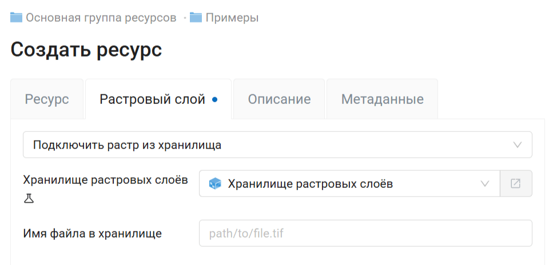Click the chevron of the raster source dropdown

pyautogui.click(x=518, y=145)
